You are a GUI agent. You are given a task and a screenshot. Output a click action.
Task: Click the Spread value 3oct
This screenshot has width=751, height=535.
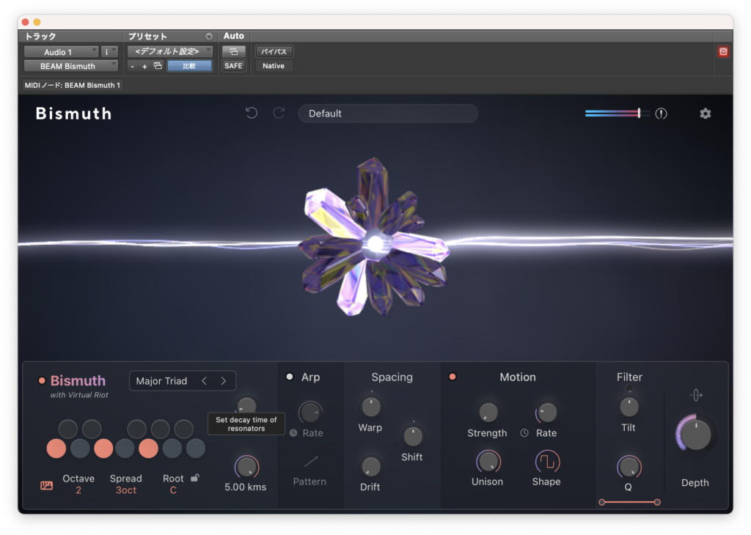tap(126, 490)
